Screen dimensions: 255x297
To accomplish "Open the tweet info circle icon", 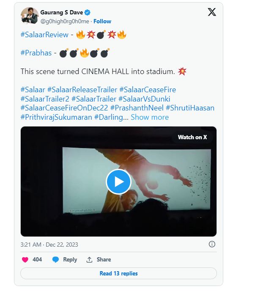I will [212, 244].
